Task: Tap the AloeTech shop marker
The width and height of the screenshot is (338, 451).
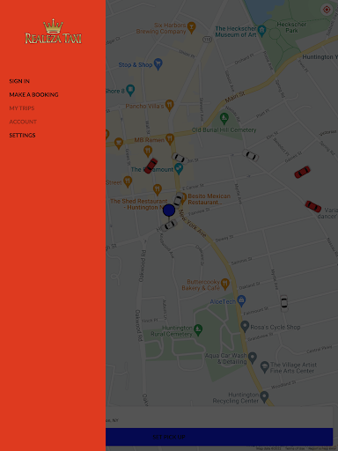Action: click(241, 300)
